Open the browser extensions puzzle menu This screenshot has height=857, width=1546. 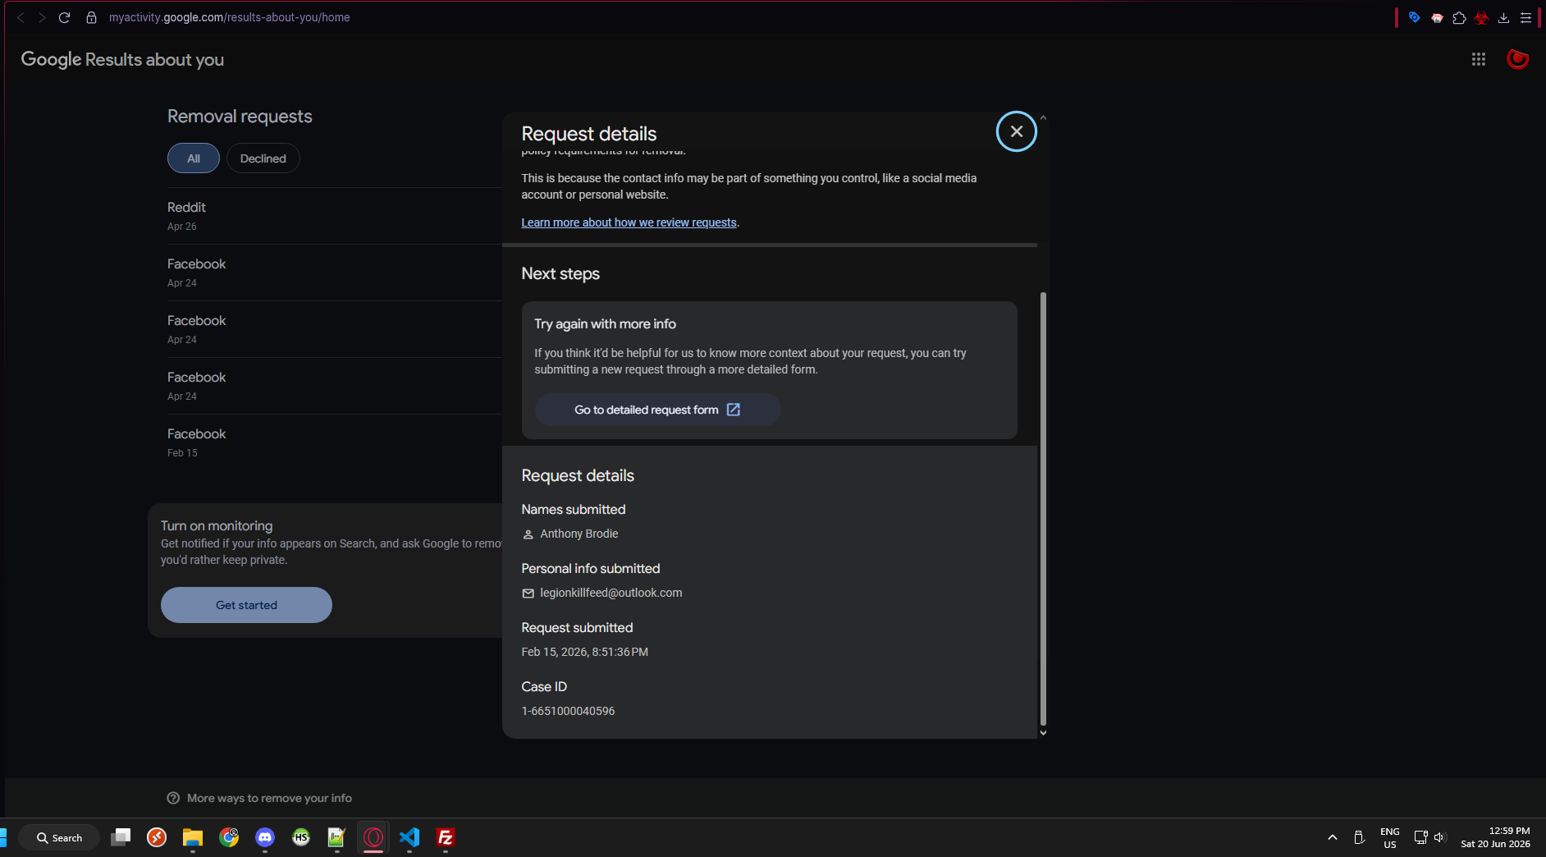[1459, 17]
